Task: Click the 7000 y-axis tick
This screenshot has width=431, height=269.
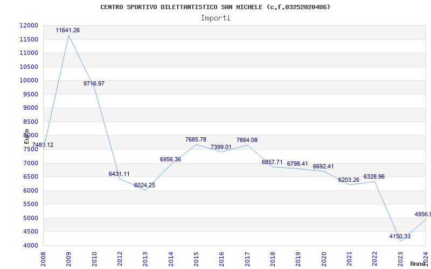Action: (30, 164)
